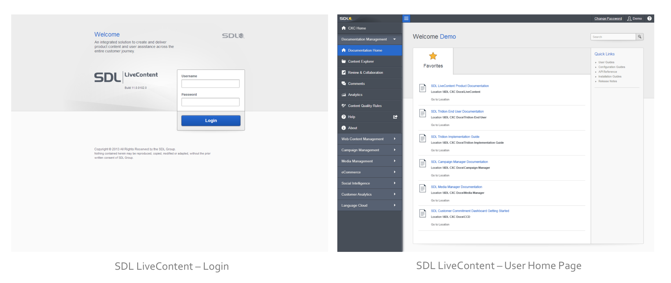The width and height of the screenshot is (671, 283).
Task: Click the Comments speech bubble icon
Action: [x=343, y=83]
